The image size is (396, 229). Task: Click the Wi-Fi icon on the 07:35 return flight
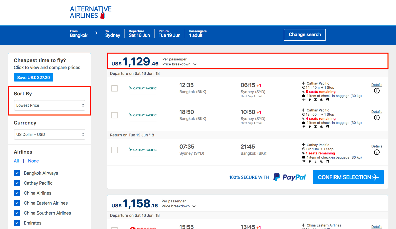(x=304, y=161)
